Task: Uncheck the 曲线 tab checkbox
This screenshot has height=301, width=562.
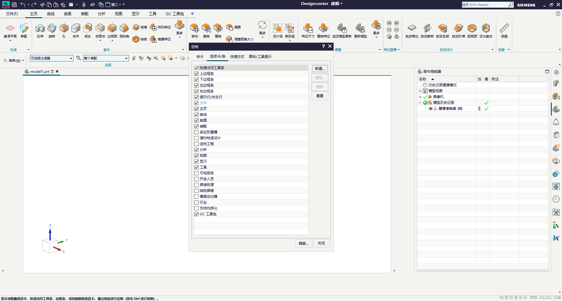Action: [x=197, y=115]
